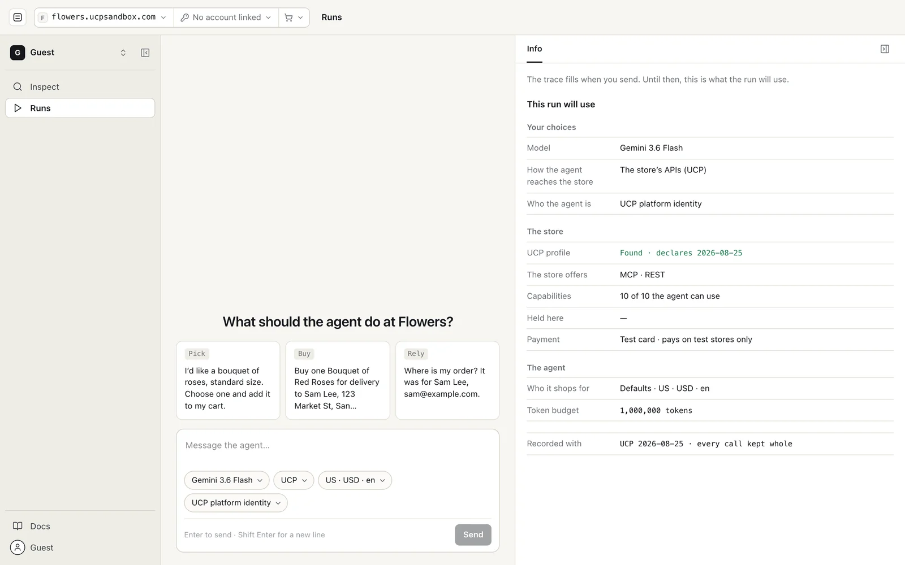Click the Gemini 3.6 Flash model value in Info
Screen dimensions: 905x565
pos(651,148)
